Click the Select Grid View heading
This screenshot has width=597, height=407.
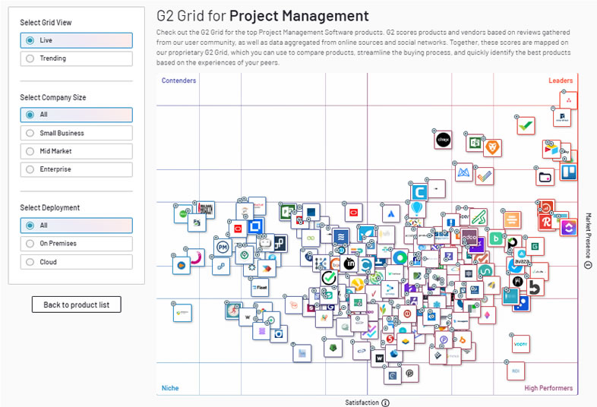click(x=46, y=23)
